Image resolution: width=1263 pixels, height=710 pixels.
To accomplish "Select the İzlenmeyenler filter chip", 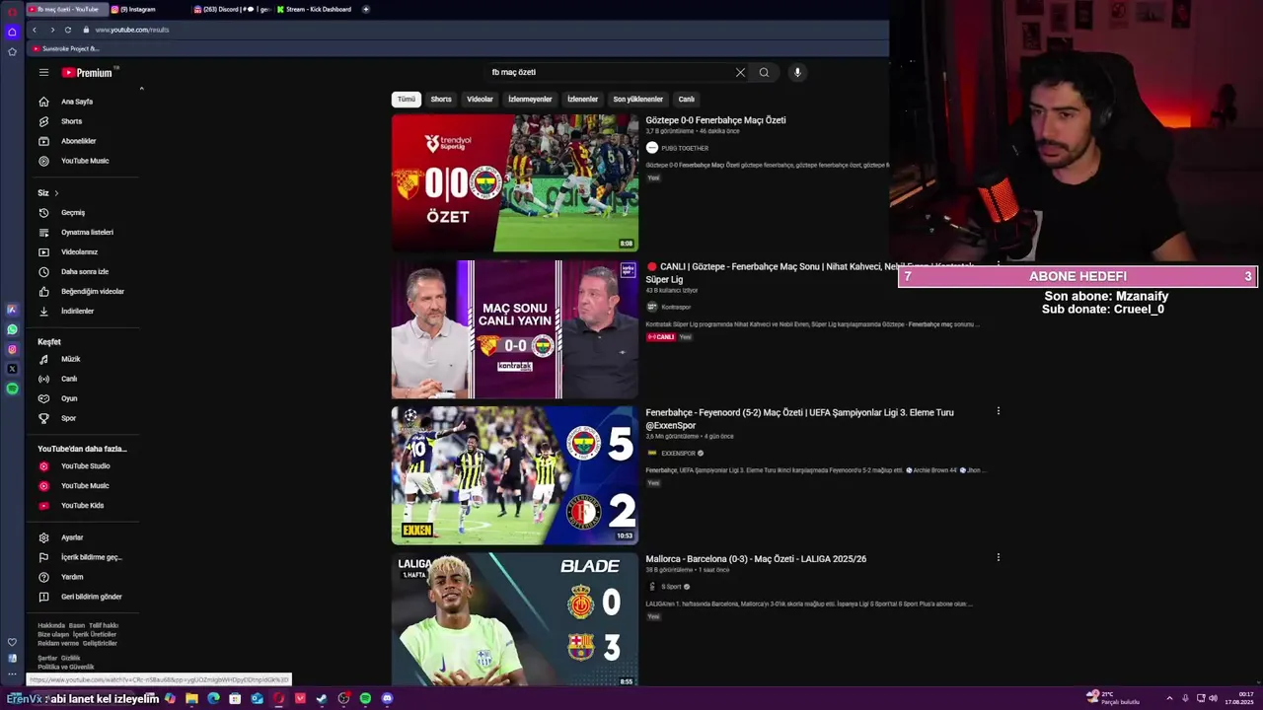I will point(530,99).
